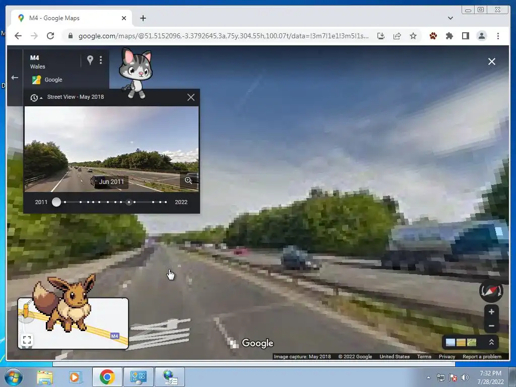
Task: Open Windows Explorer from the taskbar
Action: pyautogui.click(x=45, y=377)
